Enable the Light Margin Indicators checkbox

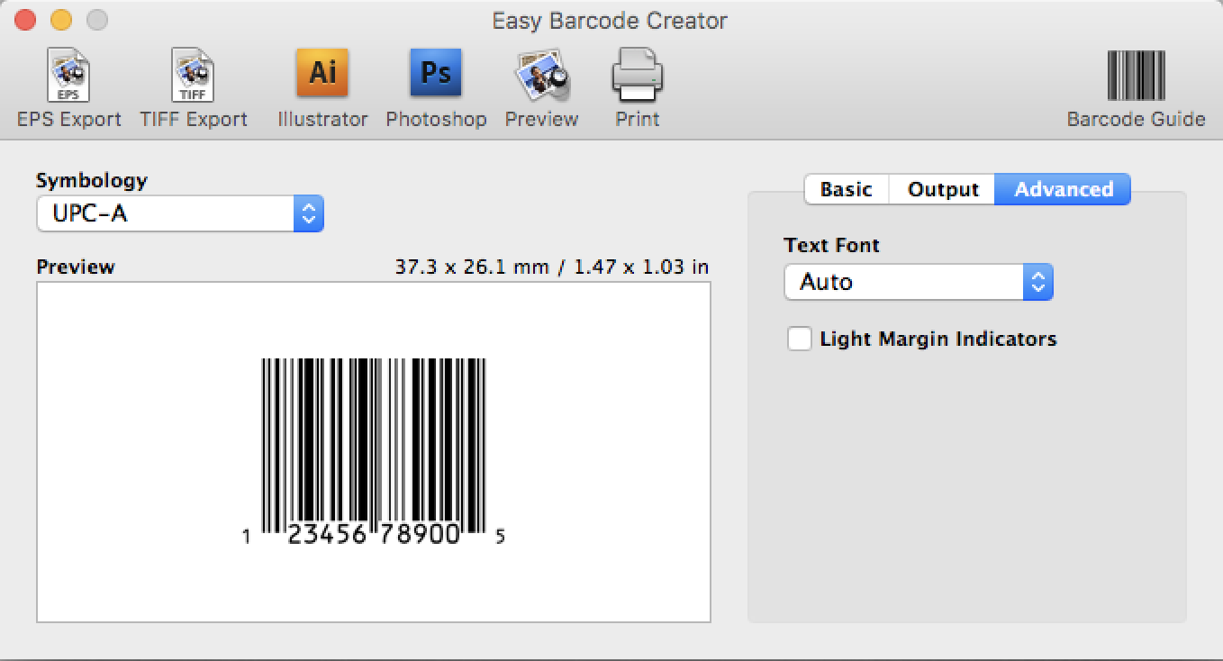pyautogui.click(x=799, y=340)
